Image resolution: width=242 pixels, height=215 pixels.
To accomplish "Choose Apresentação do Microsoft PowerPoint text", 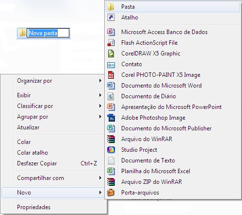I will 172,107.
